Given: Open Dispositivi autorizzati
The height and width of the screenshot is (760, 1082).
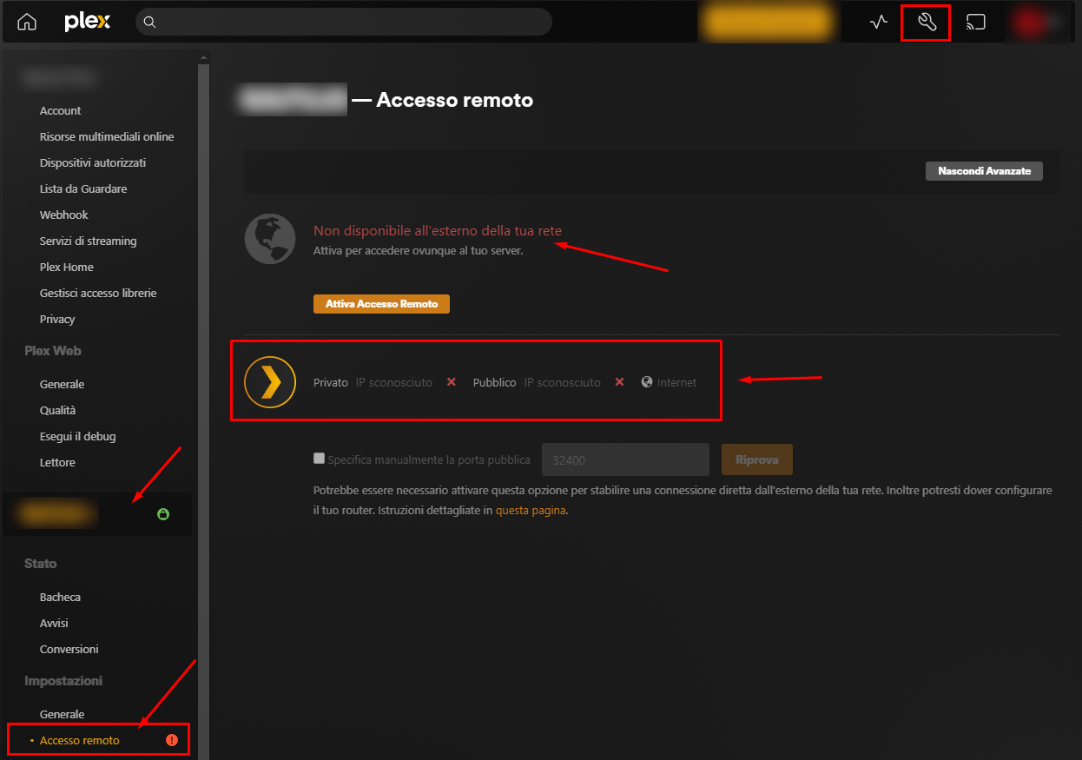Looking at the screenshot, I should pos(93,162).
